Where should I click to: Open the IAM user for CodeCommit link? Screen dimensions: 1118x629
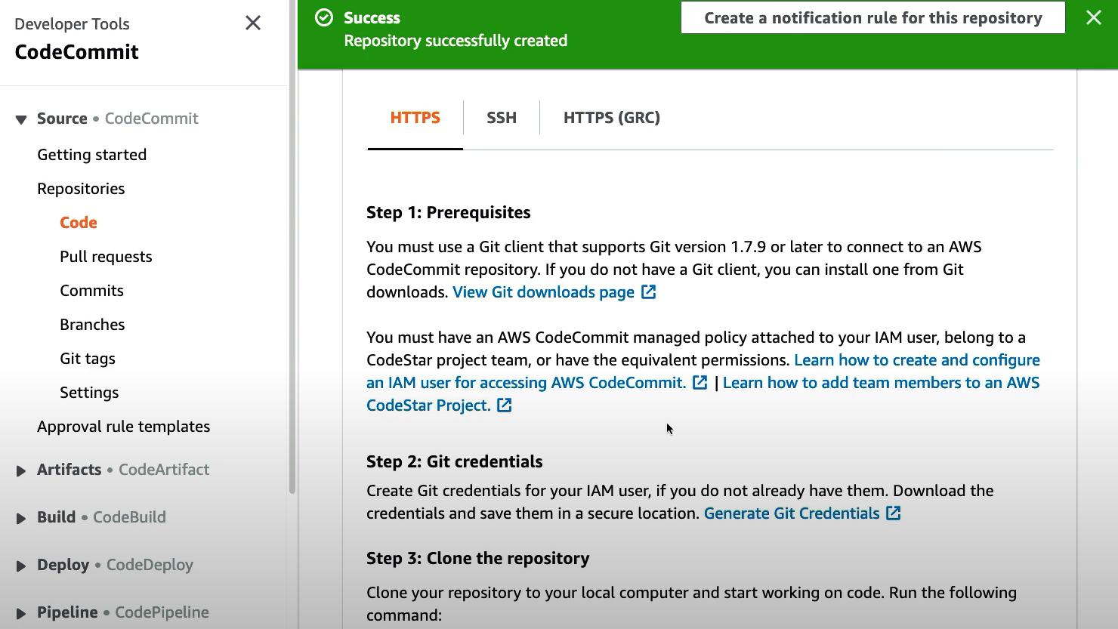526,382
